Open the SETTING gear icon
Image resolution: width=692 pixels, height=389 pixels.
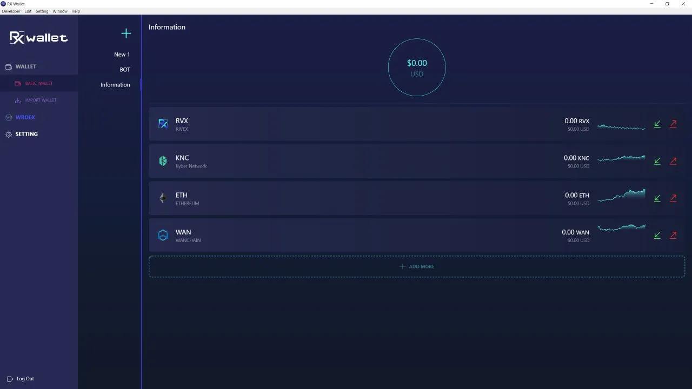[x=9, y=134]
